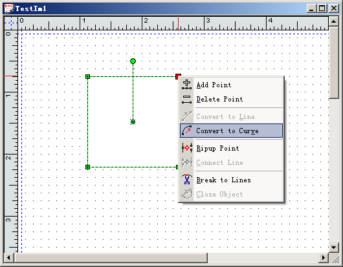The image size is (343, 267).
Task: Click the horizontal scrollbar right arrow
Action: click(324, 257)
